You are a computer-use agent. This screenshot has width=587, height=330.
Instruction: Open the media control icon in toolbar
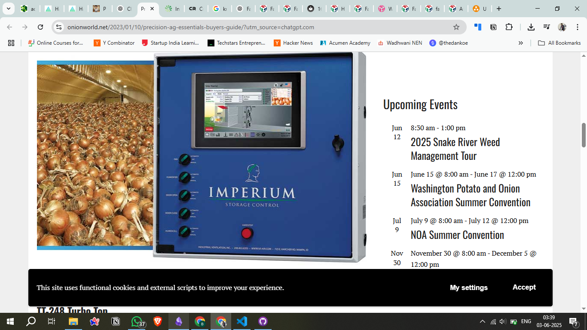tap(547, 27)
